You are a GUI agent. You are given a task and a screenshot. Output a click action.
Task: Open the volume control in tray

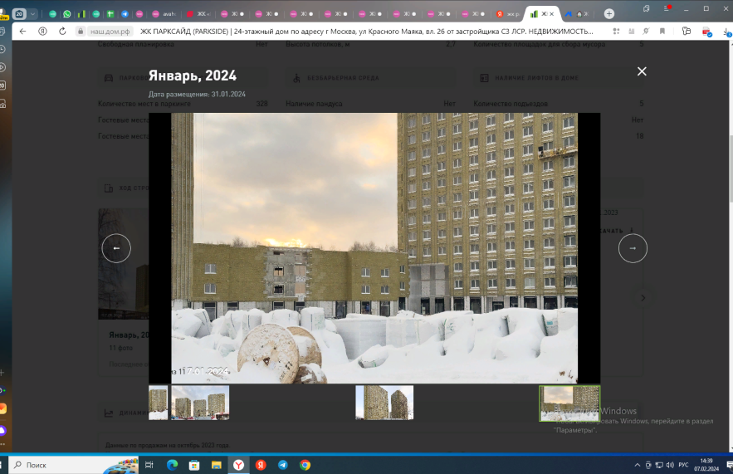point(670,465)
